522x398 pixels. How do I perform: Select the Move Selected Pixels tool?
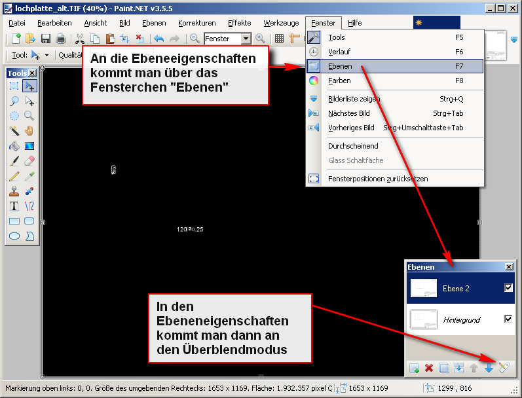pyautogui.click(x=29, y=86)
